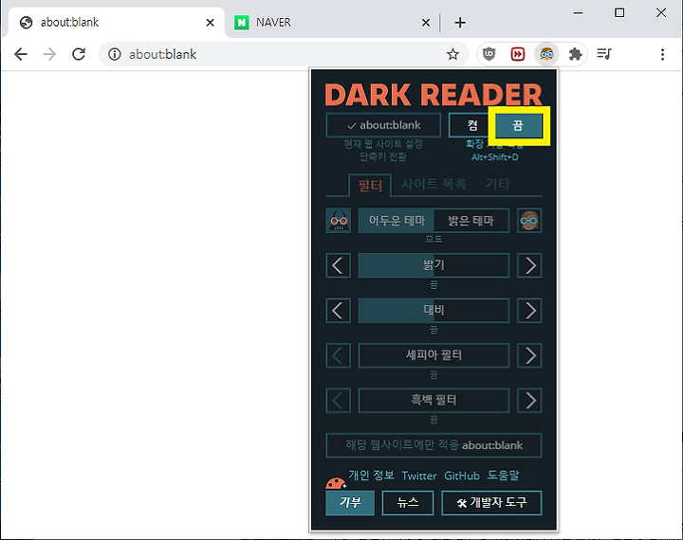
Task: Open a new tab with plus button
Action: click(460, 22)
